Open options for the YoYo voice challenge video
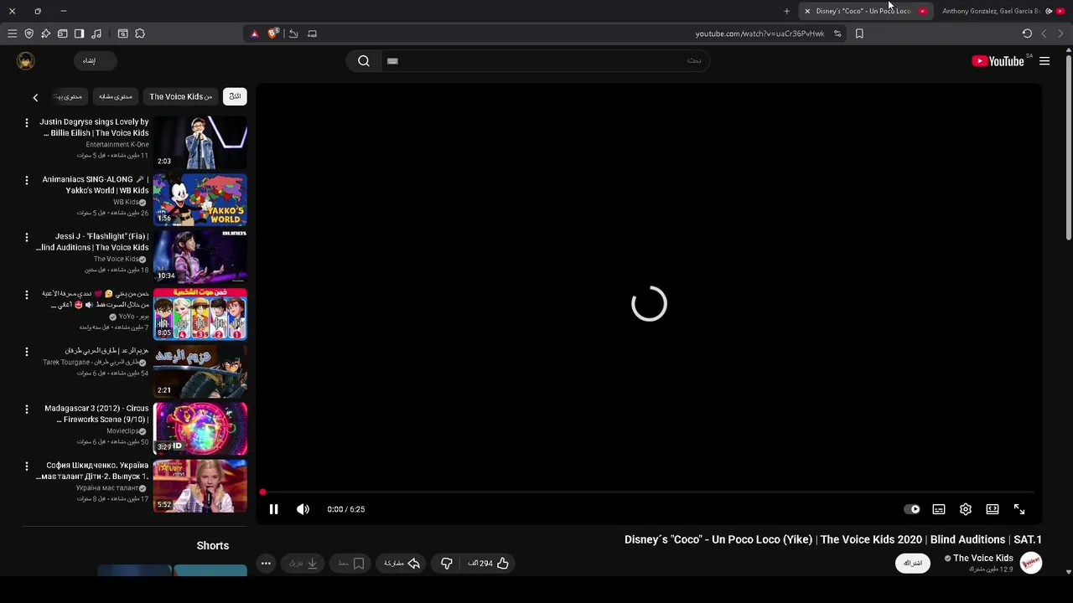This screenshot has height=603, width=1073. pos(26,295)
